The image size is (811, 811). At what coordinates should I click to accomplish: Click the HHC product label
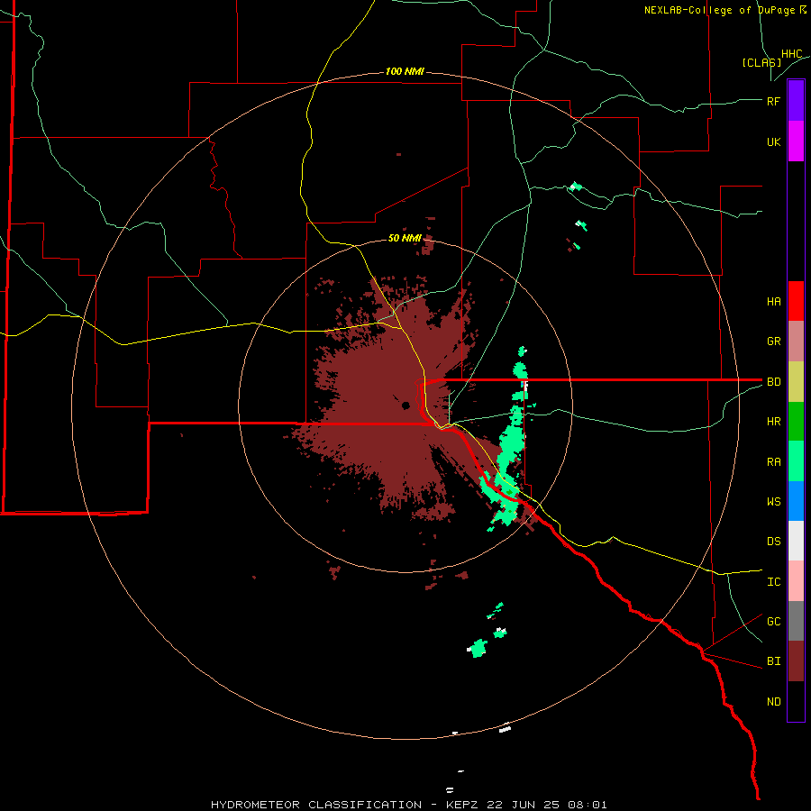tap(792, 54)
